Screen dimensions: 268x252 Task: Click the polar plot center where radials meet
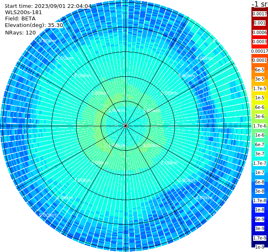pyautogui.click(x=126, y=126)
